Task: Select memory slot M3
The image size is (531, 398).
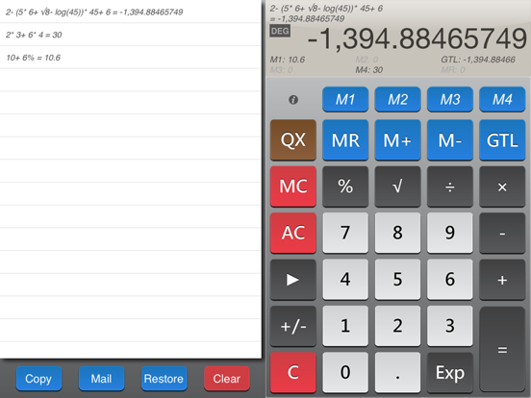Action: click(x=450, y=100)
